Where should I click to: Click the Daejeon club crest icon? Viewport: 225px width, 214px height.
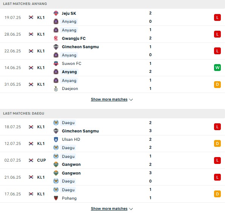[56, 88]
